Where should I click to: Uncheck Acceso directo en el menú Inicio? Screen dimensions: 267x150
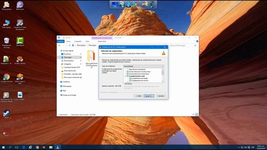[128, 72]
